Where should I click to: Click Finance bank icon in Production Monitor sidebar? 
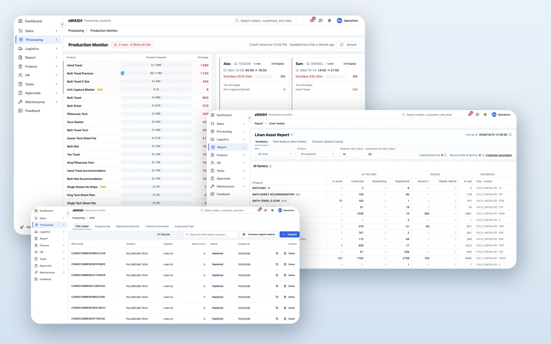pos(20,66)
